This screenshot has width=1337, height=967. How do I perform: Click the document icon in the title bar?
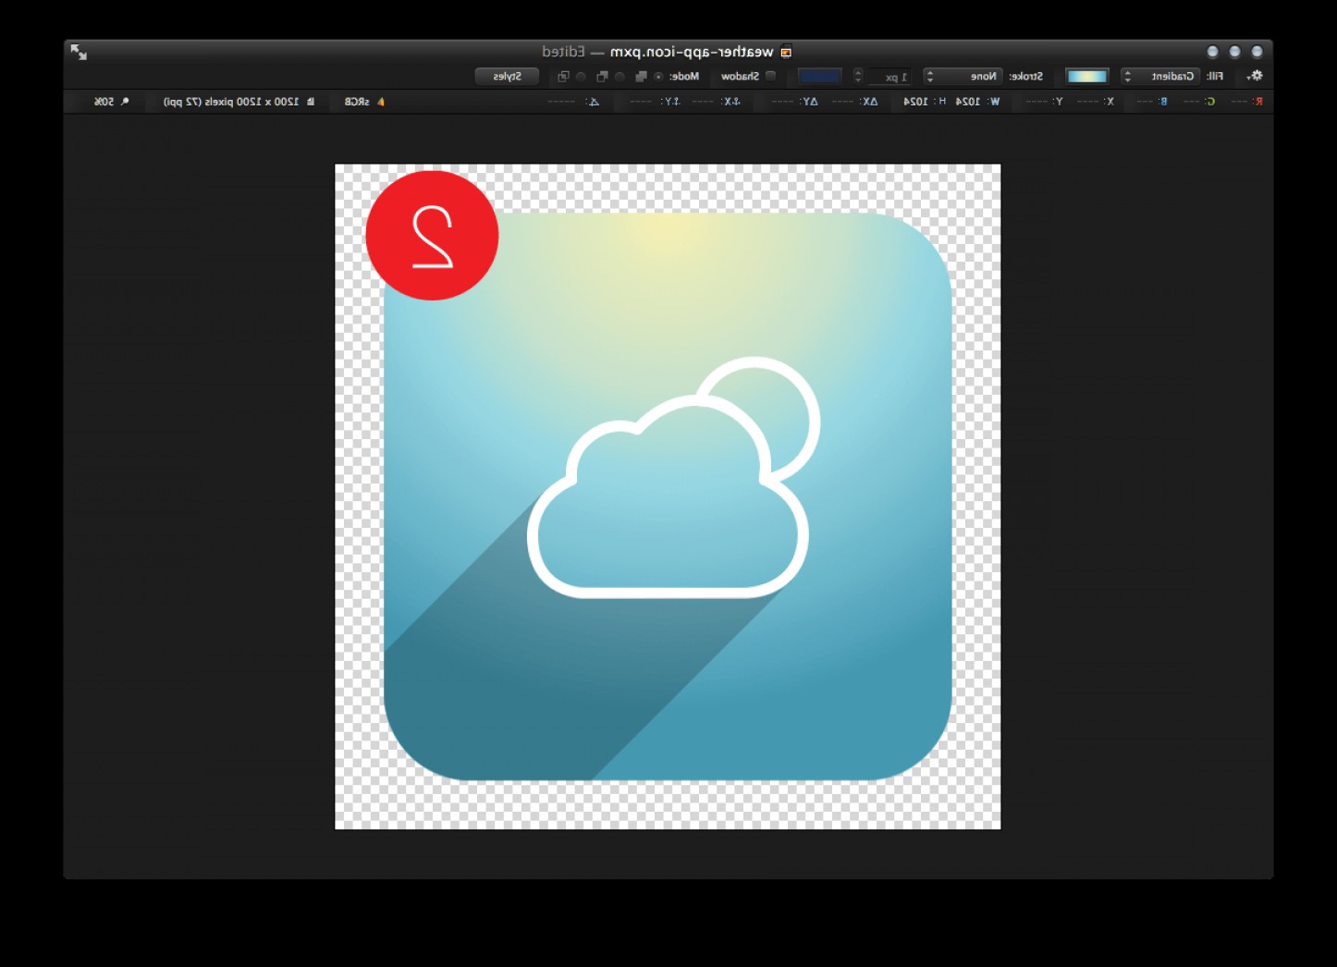click(x=785, y=52)
